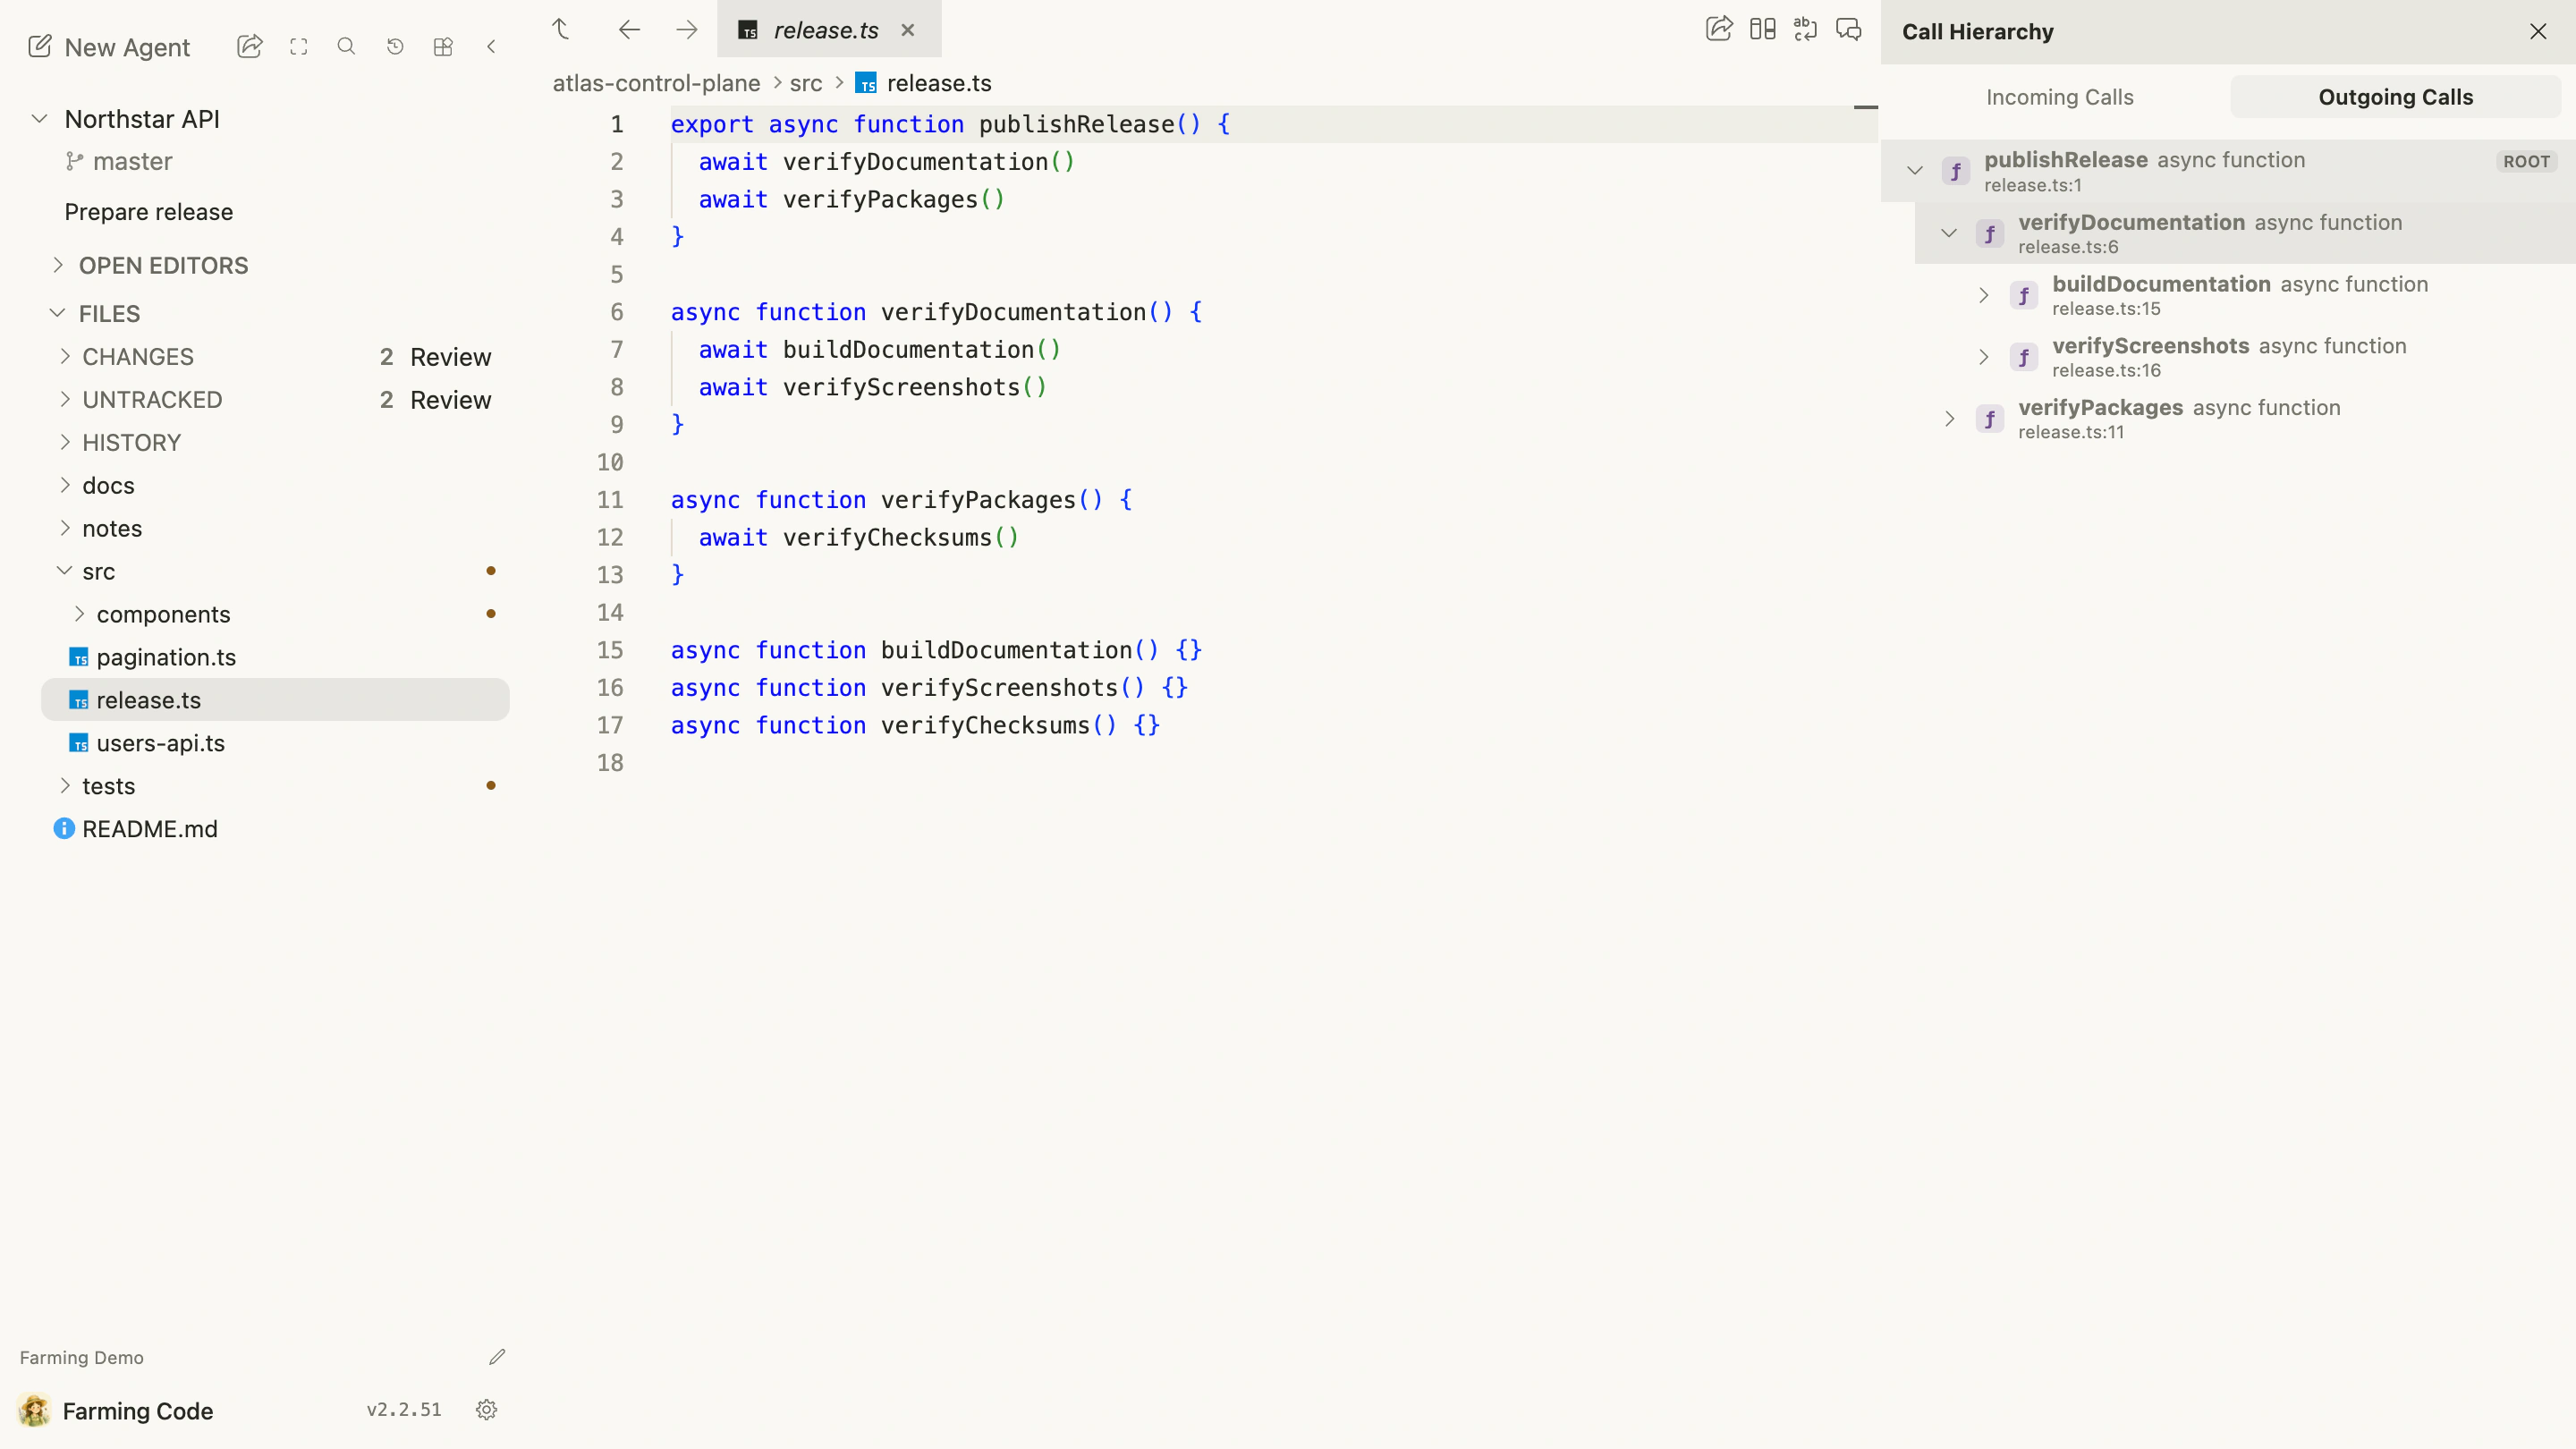Open the Prepare release item

click(x=149, y=212)
